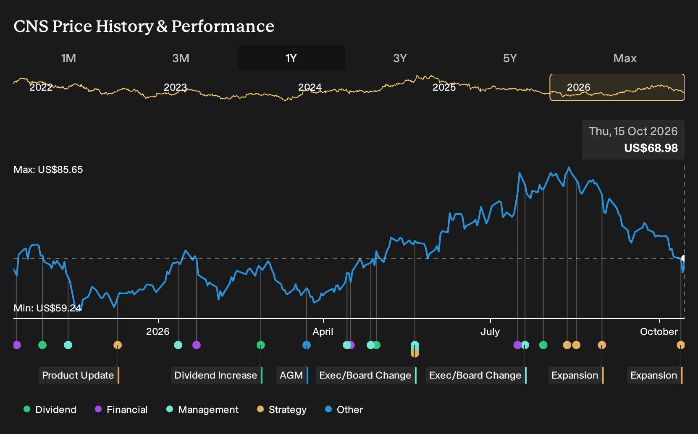Jump to 2023 in the overview chart
This screenshot has width=698, height=434.
click(x=175, y=87)
